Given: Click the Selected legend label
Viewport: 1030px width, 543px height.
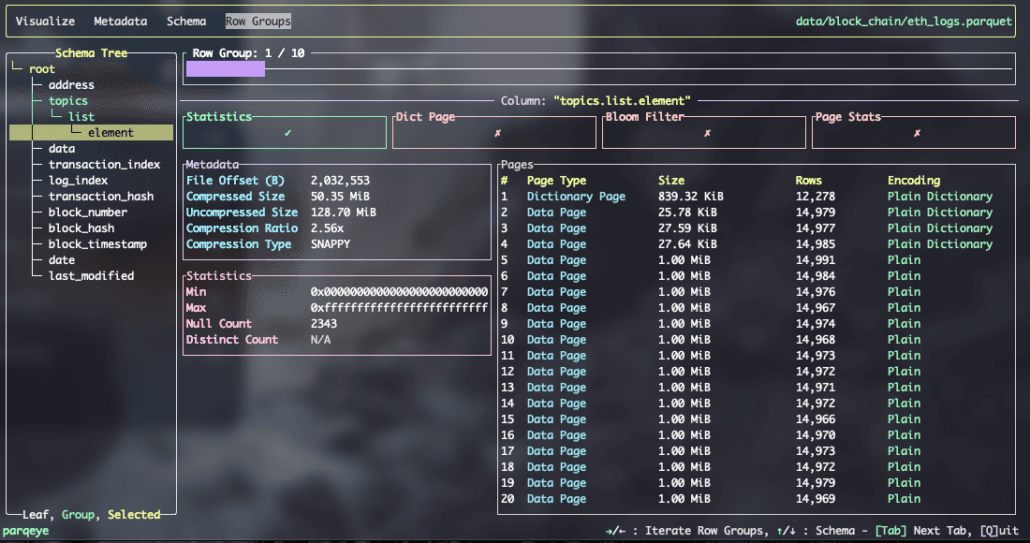Looking at the screenshot, I should point(134,514).
